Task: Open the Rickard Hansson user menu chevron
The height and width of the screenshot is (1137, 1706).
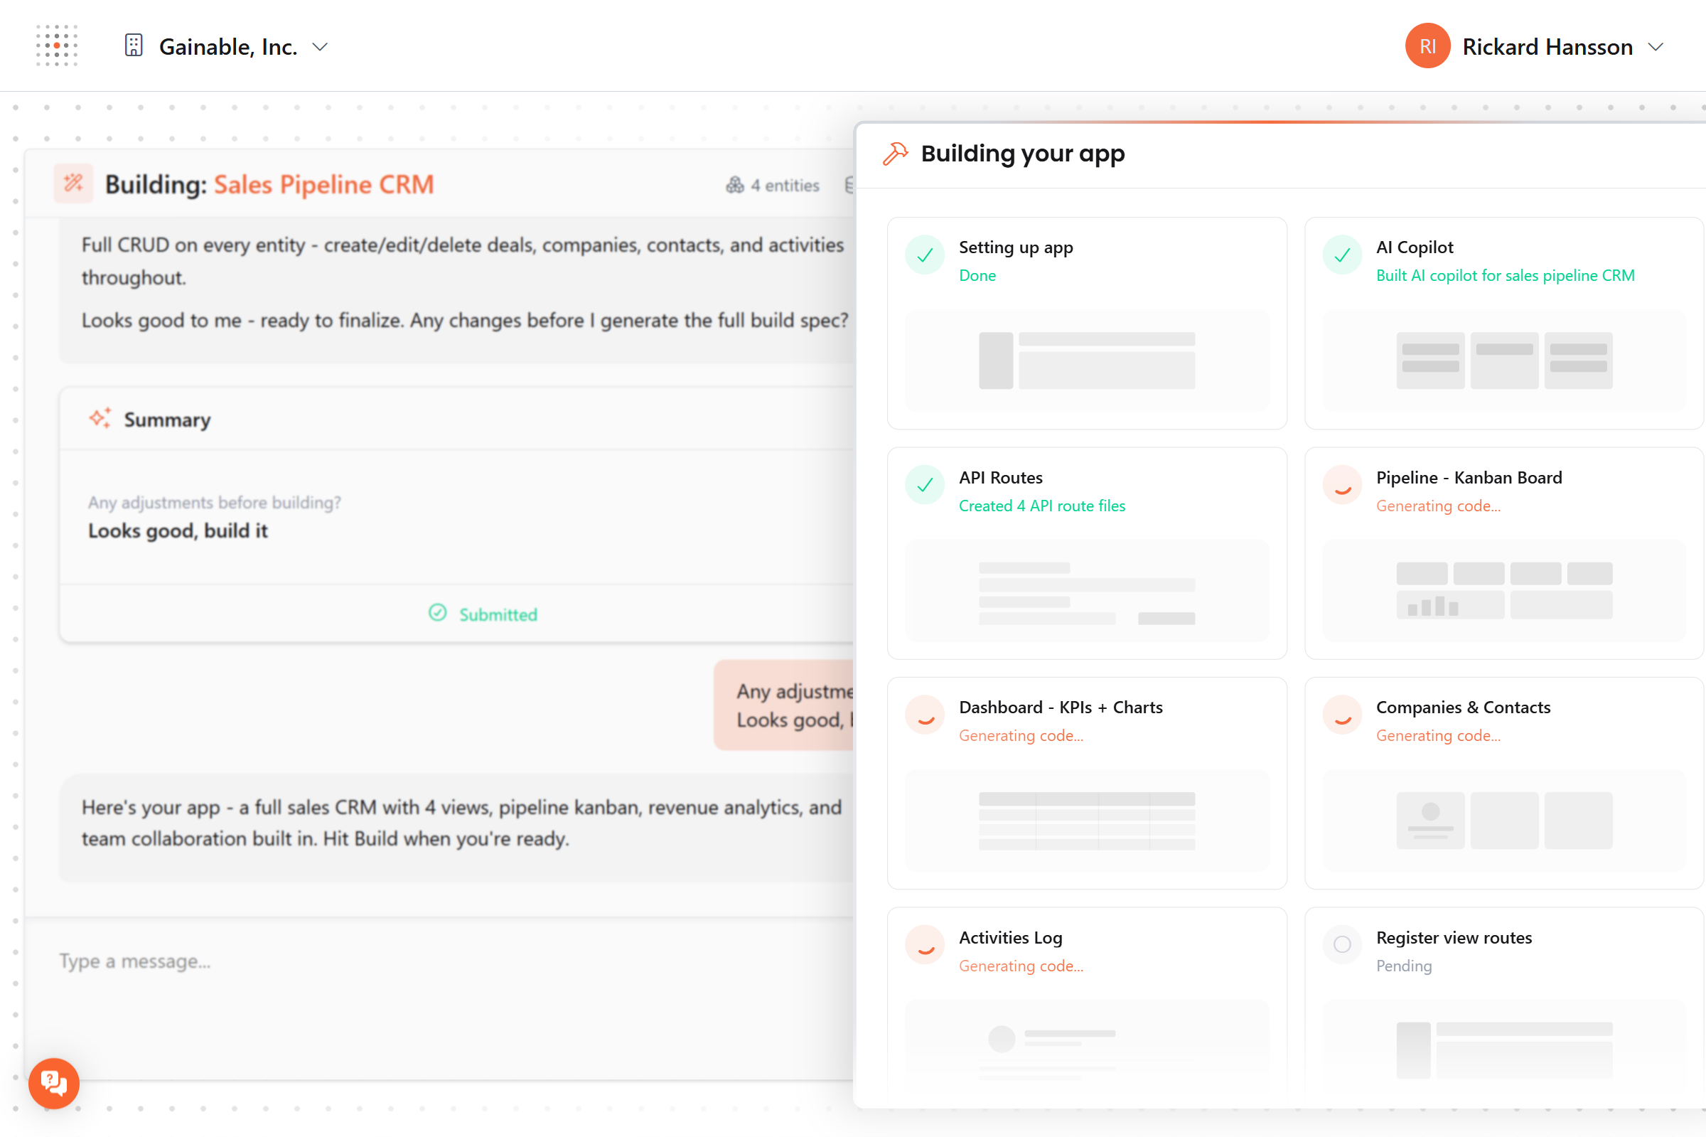Action: tap(1656, 47)
